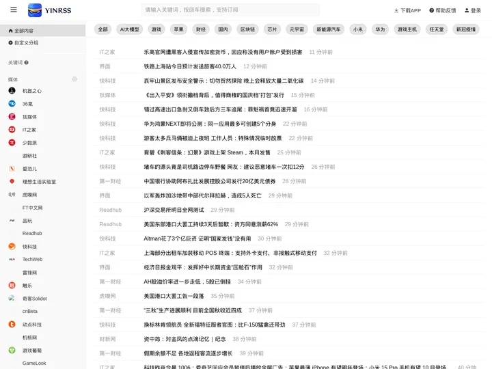Click 财新网 source label on 资中筠 row
492x369 pixels.
pos(108,339)
